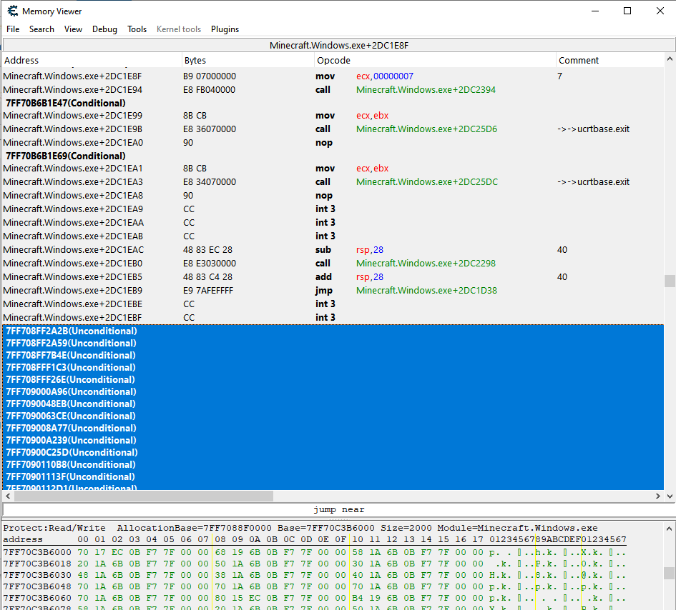
Task: Open the Plugins menu
Action: point(225,29)
